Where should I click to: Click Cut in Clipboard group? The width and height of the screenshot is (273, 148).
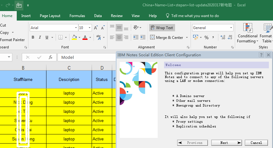(3, 25)
